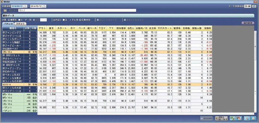Select the CR GOGOリミット row

[x=107, y=55]
